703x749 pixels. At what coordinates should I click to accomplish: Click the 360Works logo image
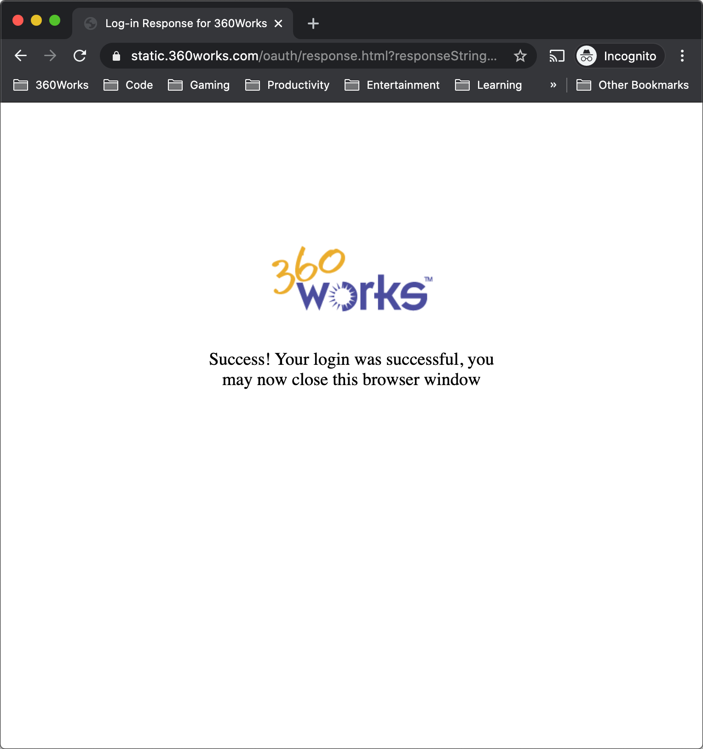point(352,279)
